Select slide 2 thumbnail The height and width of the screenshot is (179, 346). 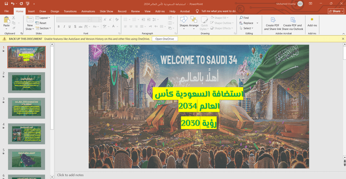point(26,83)
